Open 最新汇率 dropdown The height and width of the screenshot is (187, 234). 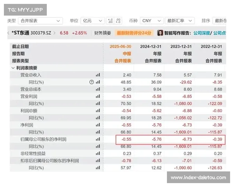click(180, 21)
